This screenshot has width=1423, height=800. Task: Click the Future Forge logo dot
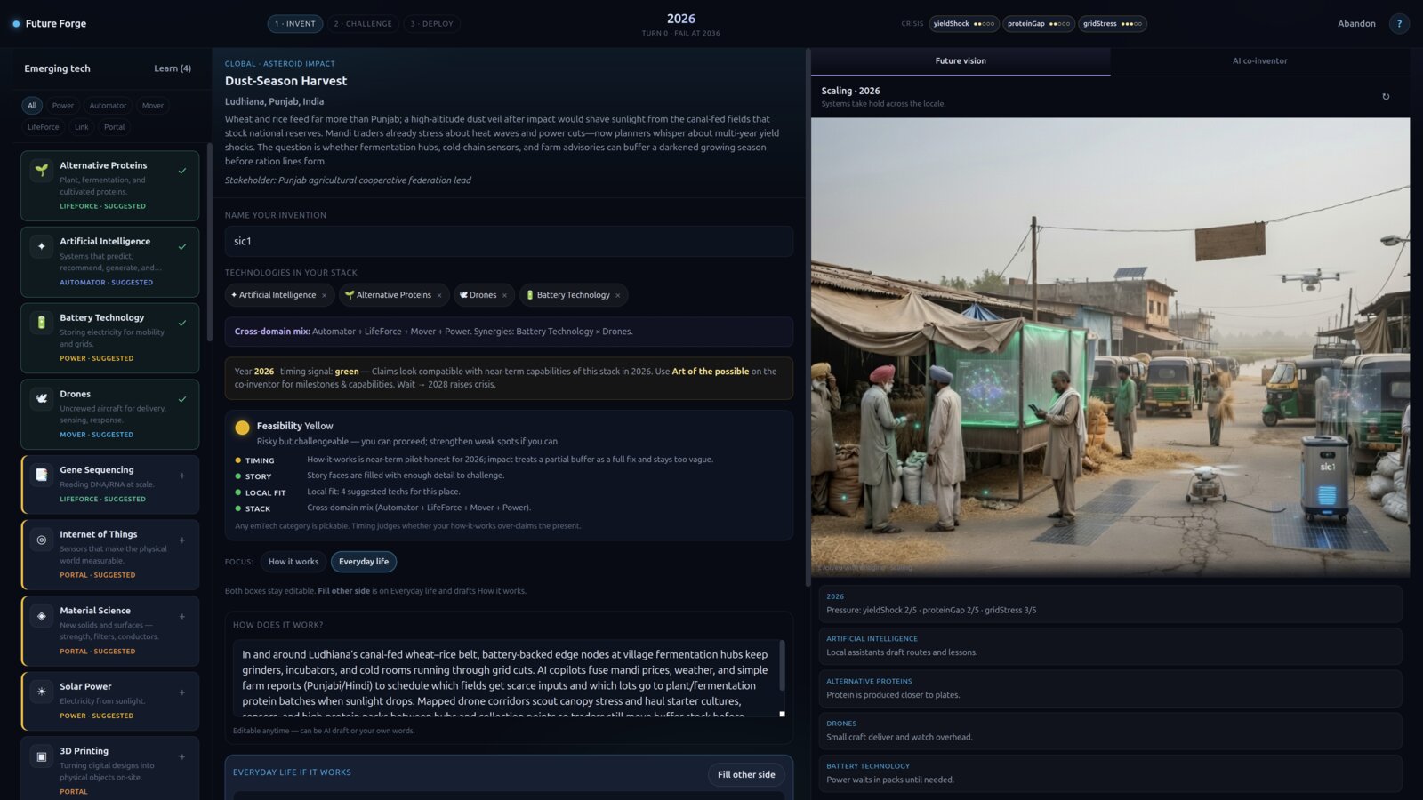pyautogui.click(x=16, y=24)
